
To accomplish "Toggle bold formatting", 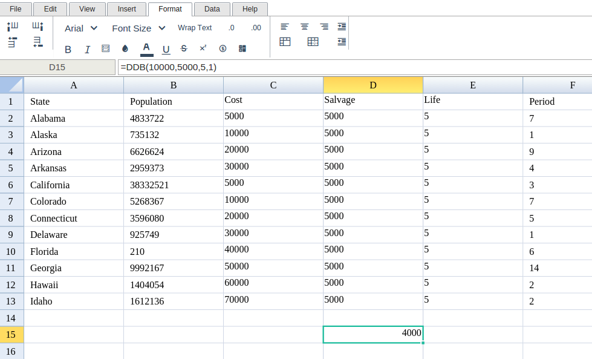I will [68, 49].
